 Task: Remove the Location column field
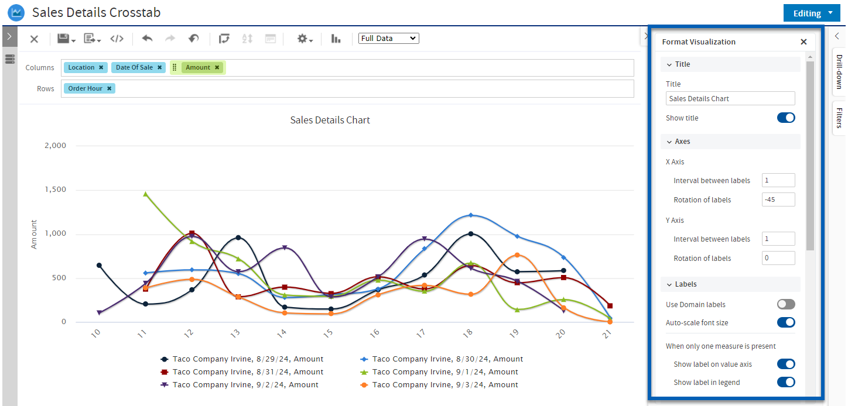click(x=101, y=67)
